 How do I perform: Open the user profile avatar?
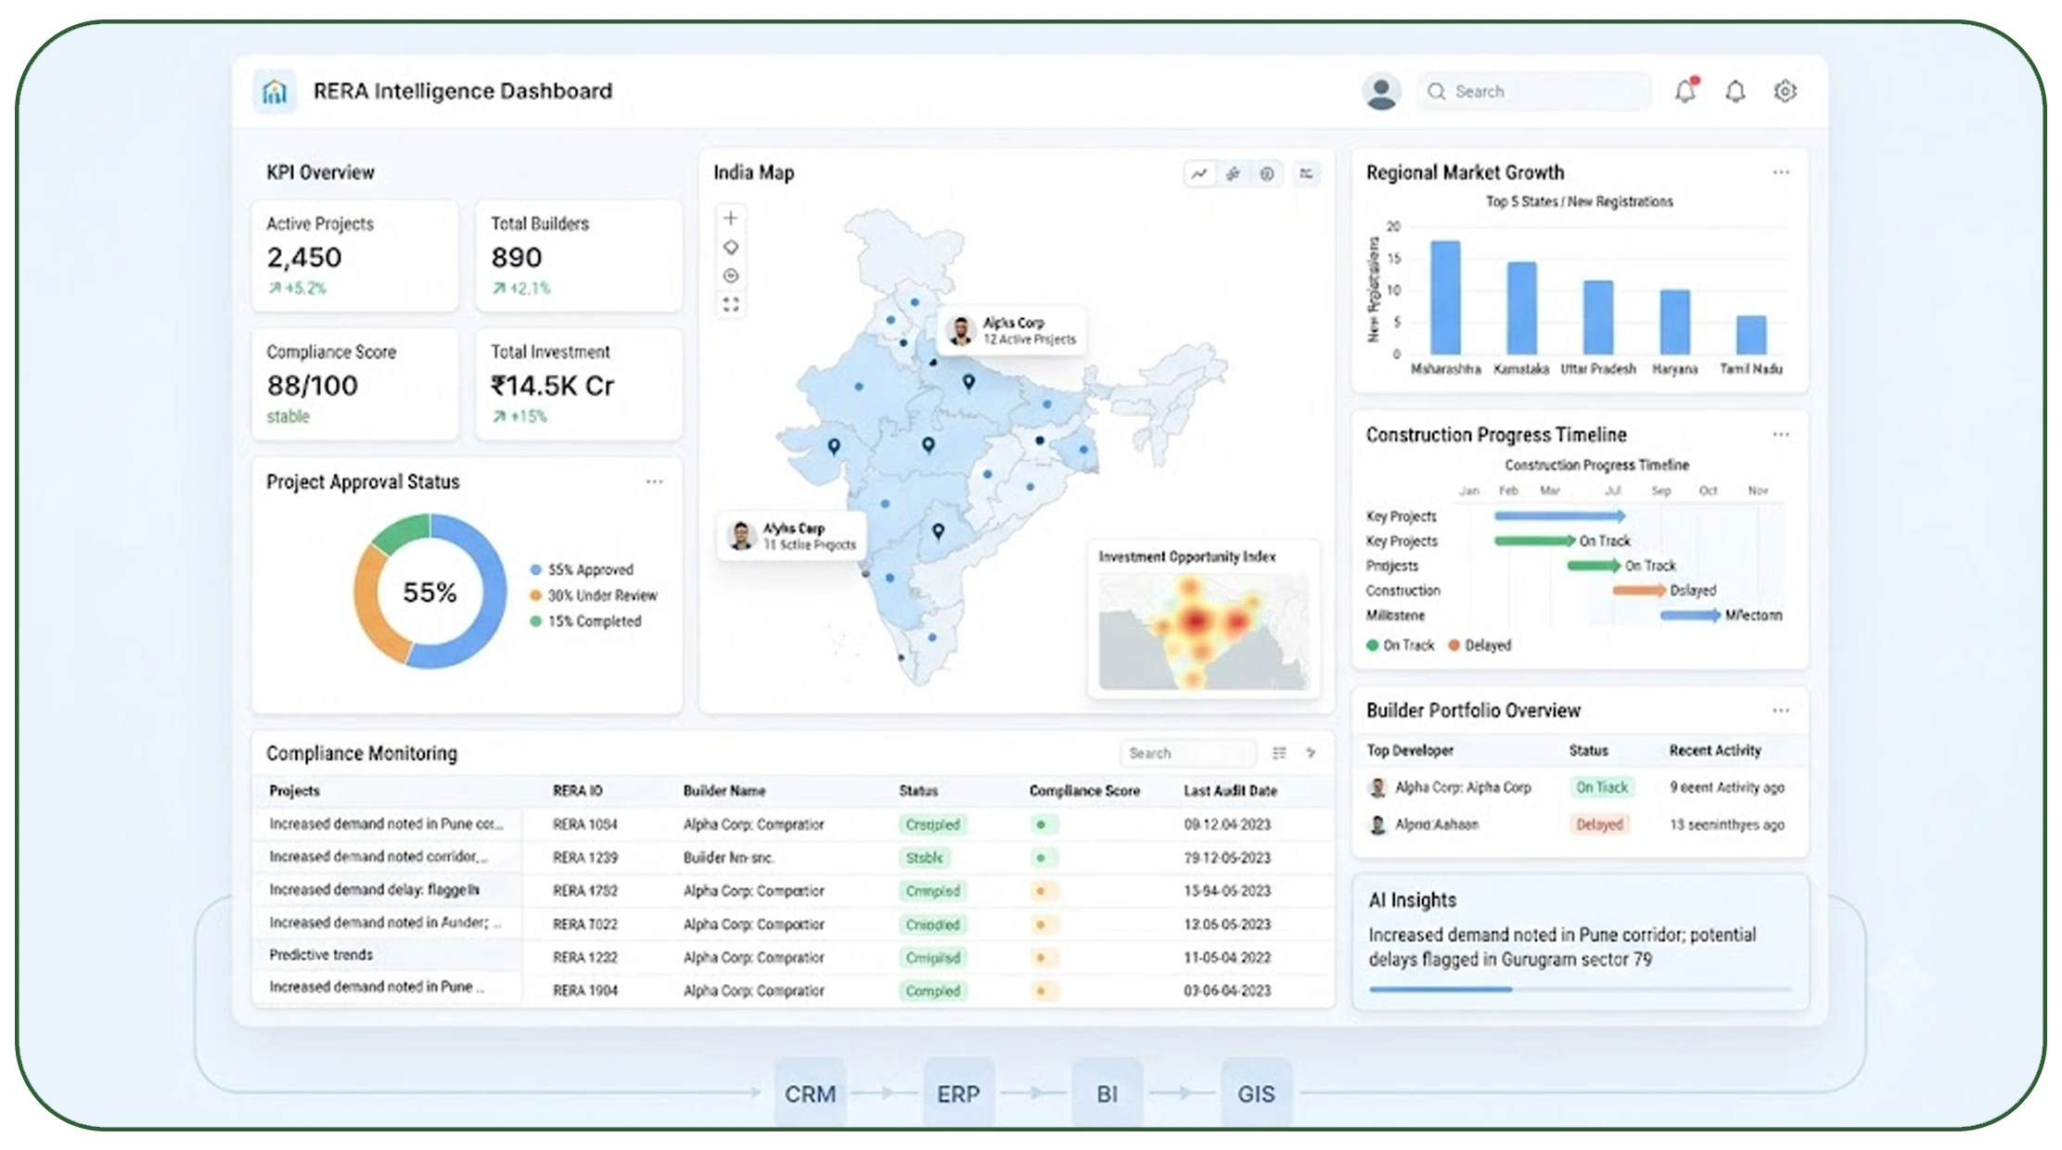(1380, 91)
